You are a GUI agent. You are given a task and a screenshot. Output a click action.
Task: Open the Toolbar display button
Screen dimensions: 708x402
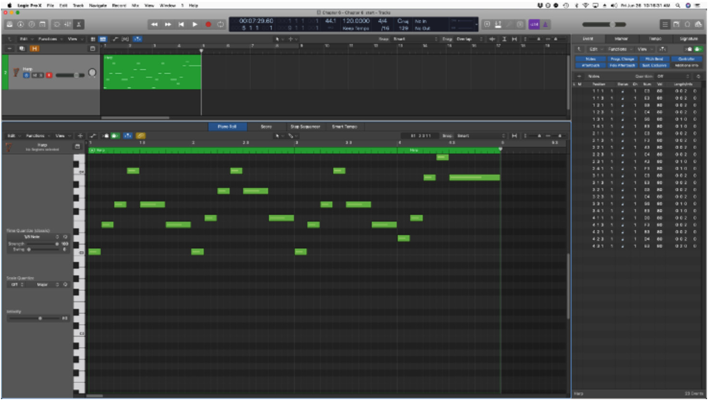click(42, 24)
